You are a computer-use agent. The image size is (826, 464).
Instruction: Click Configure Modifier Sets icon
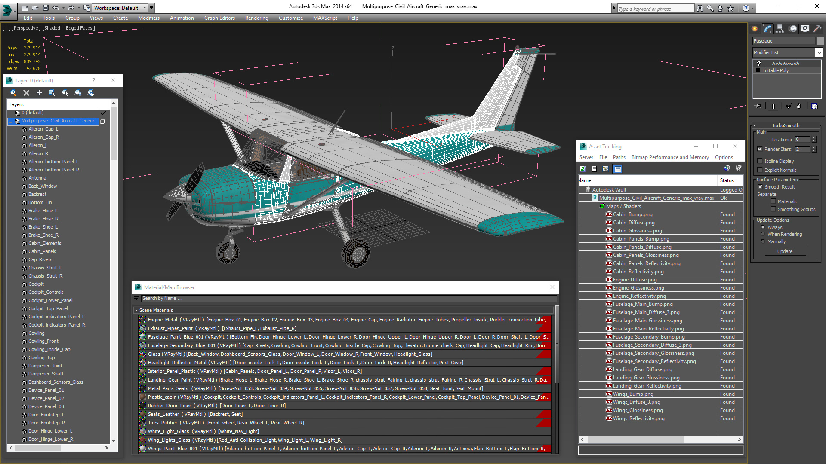(x=814, y=106)
